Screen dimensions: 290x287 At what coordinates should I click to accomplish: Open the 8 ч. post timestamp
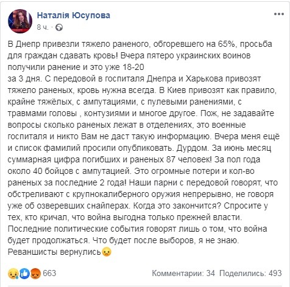click(43, 27)
